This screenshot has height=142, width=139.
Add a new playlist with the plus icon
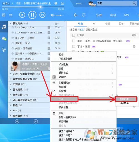click(17, 121)
